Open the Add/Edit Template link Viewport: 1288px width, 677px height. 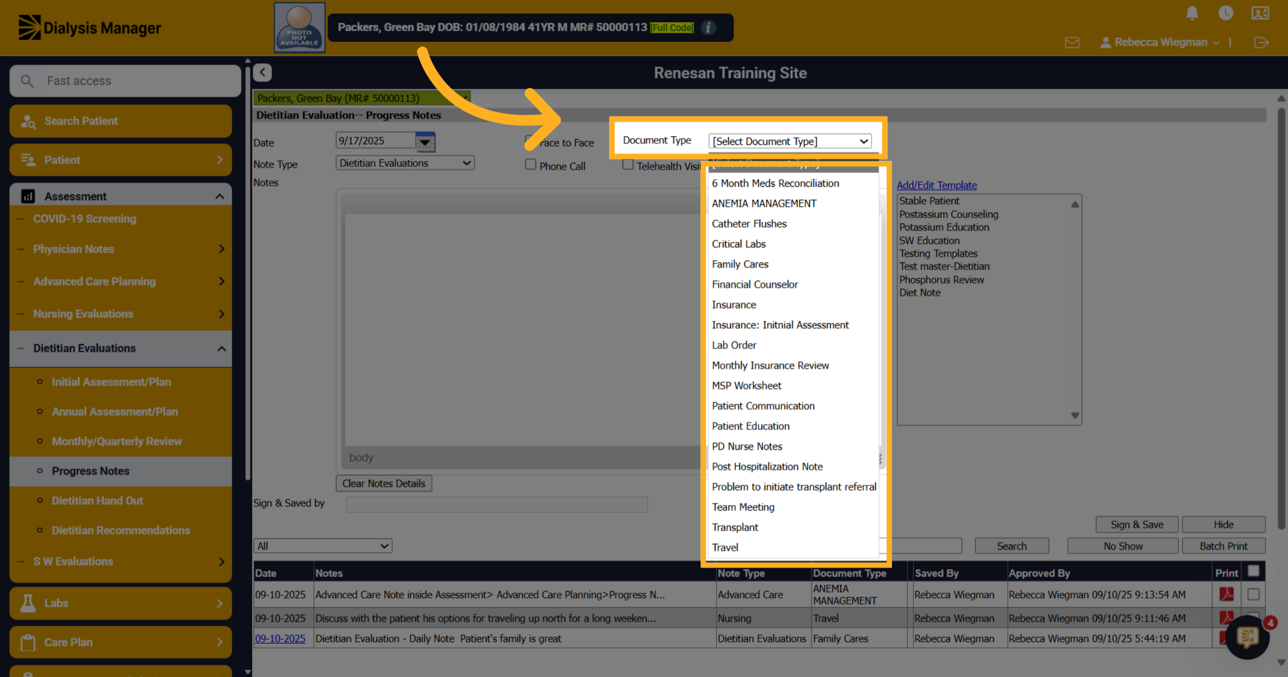pos(936,185)
